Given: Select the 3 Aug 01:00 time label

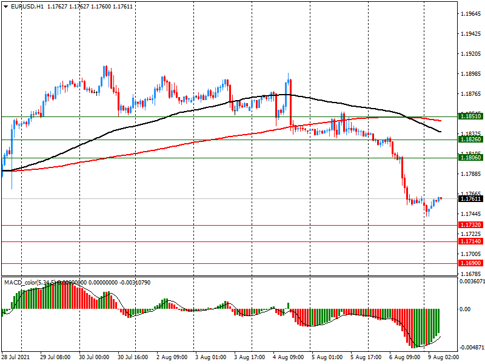Looking at the screenshot, I should pyautogui.click(x=210, y=357).
